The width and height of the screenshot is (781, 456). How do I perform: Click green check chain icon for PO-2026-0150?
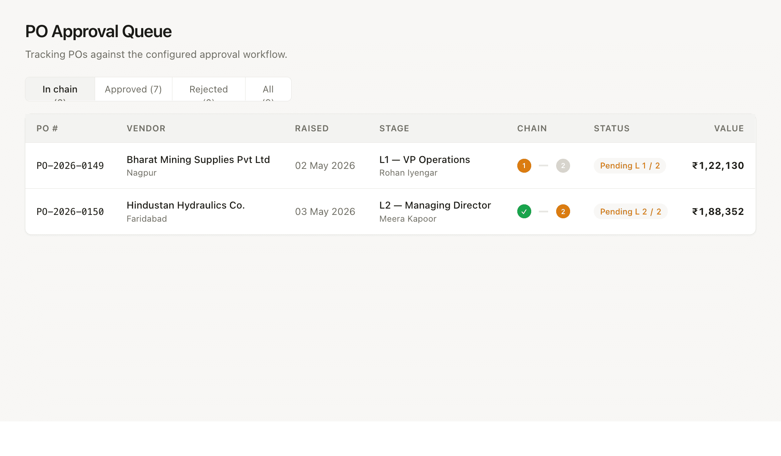tap(524, 212)
